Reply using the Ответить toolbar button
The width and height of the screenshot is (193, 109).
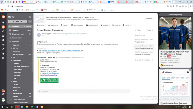pyautogui.click(x=41, y=25)
